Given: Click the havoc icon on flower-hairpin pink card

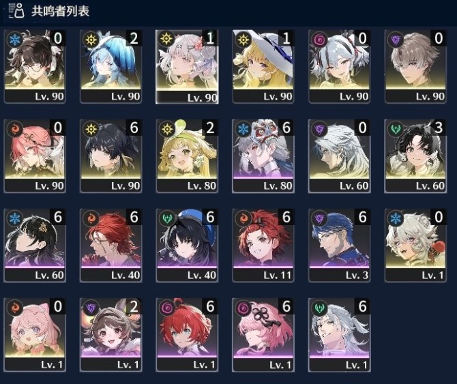Looking at the screenshot, I should pos(244,308).
